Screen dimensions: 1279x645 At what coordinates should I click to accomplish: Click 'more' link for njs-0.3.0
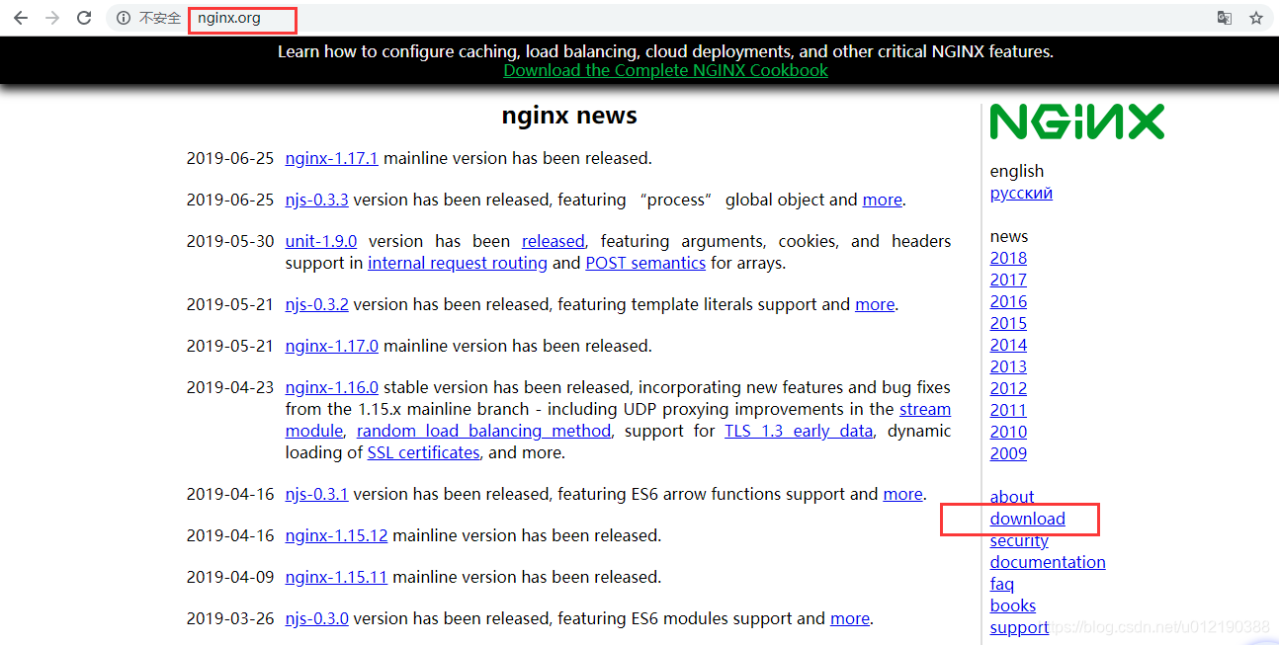[x=850, y=618]
